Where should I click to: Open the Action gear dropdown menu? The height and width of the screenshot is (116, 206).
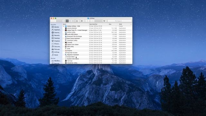pyautogui.click(x=82, y=21)
